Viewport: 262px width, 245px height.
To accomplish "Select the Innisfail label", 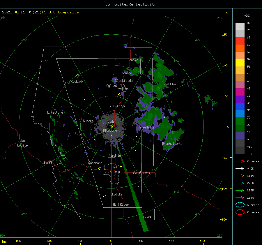I will tap(118, 105).
